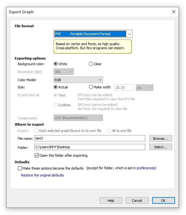Image resolution: width=186 pixels, height=215 pixels.
Task: Click the Folder path field
Action: click(x=90, y=147)
